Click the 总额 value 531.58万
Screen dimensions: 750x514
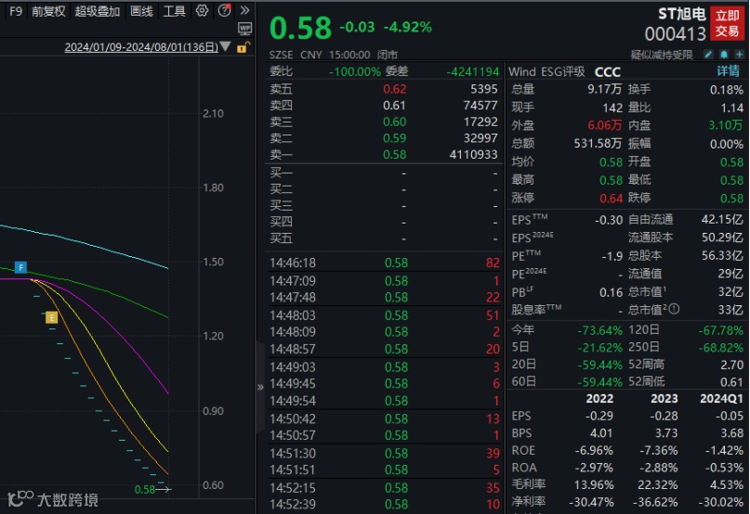(x=598, y=143)
